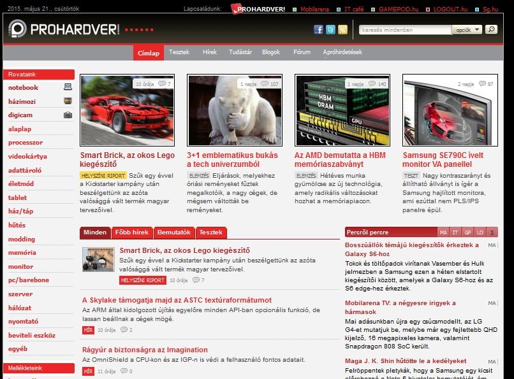Click comment bubble showing 87 comments
Screen dimensions: 514x379
pyautogui.click(x=482, y=84)
